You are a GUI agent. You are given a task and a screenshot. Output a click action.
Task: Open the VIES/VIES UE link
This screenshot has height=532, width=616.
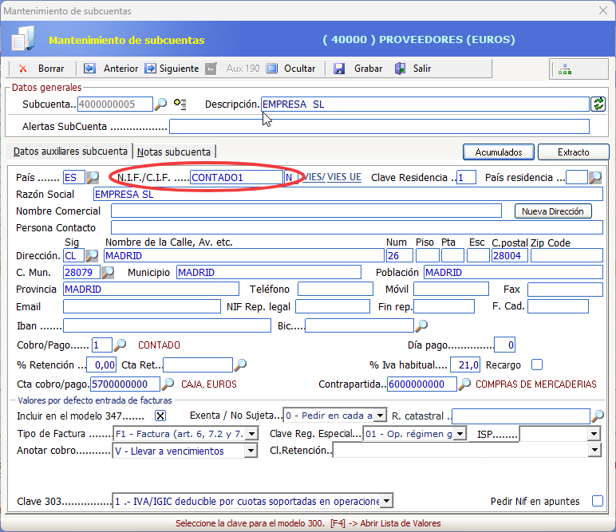point(332,177)
